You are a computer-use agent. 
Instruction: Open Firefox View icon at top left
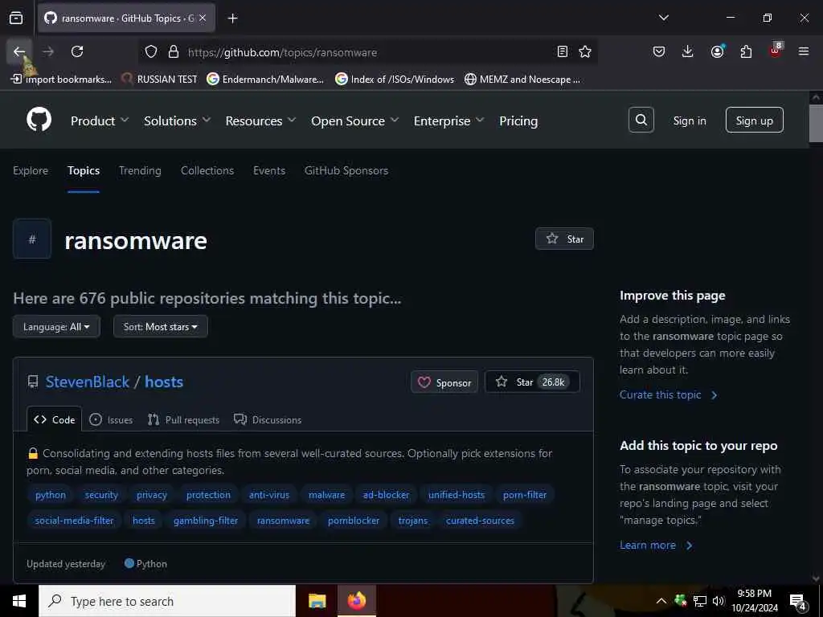pos(16,18)
